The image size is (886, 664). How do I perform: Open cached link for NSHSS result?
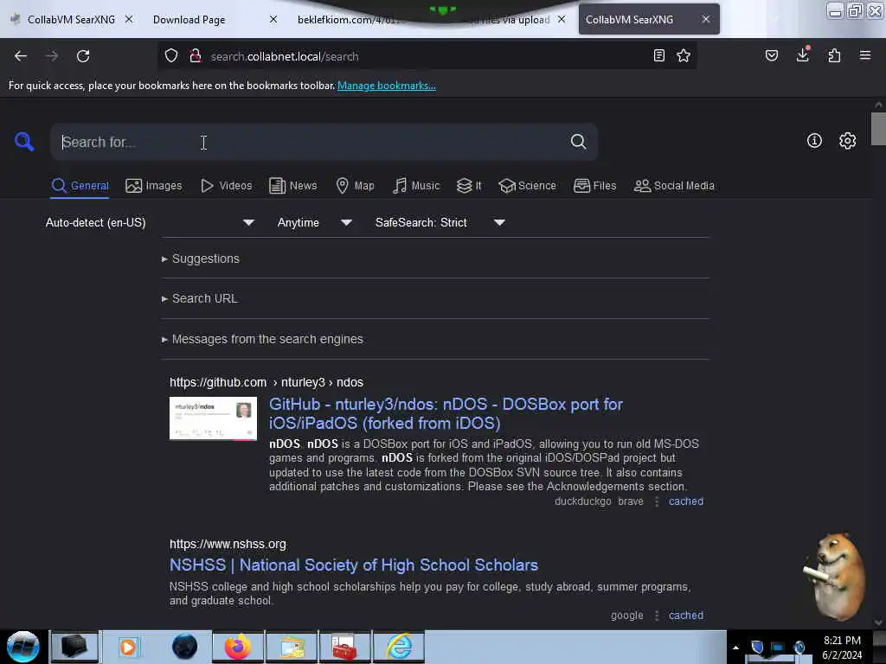click(685, 616)
